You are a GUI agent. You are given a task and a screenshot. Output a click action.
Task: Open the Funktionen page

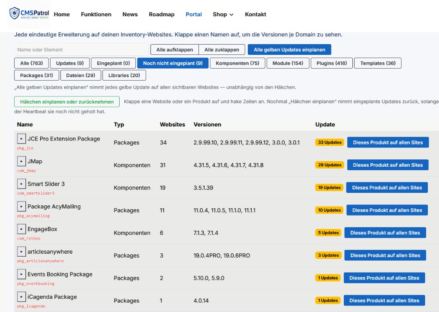[x=96, y=14]
